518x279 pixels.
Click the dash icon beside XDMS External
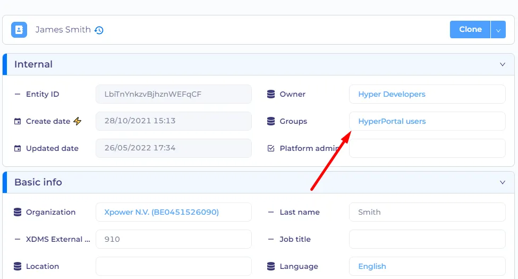coord(18,239)
